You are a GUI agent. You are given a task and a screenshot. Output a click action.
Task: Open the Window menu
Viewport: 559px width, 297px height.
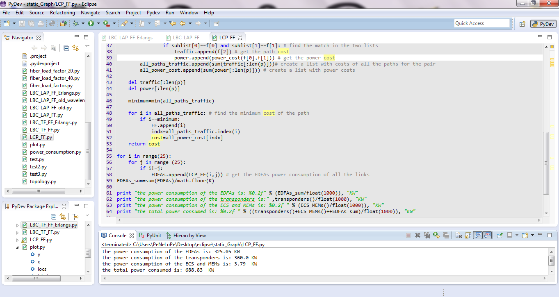point(189,13)
